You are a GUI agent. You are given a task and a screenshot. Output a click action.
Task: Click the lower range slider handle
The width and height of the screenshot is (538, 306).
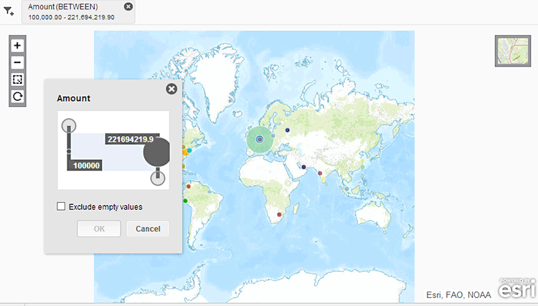click(x=158, y=178)
